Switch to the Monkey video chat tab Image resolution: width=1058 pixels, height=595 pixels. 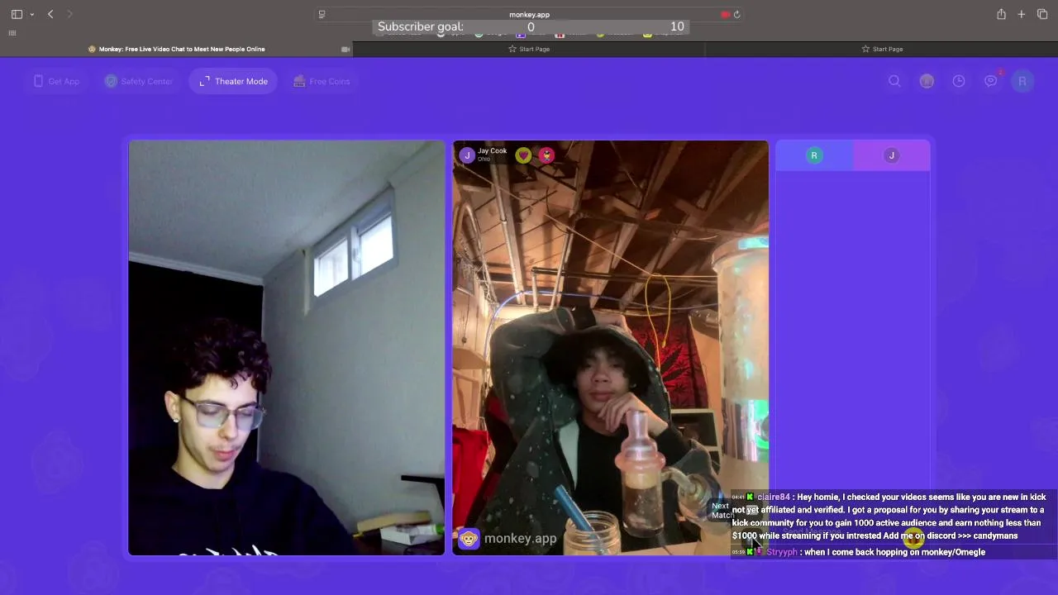click(177, 49)
